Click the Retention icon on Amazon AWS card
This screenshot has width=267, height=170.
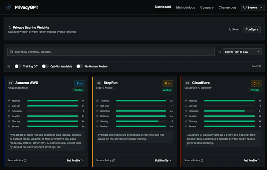[9, 111]
